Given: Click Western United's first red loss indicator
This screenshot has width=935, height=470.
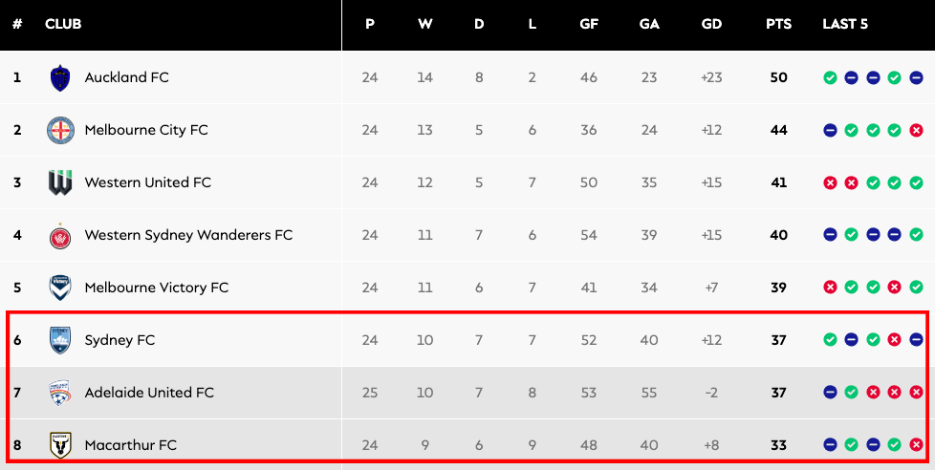Looking at the screenshot, I should (x=830, y=182).
